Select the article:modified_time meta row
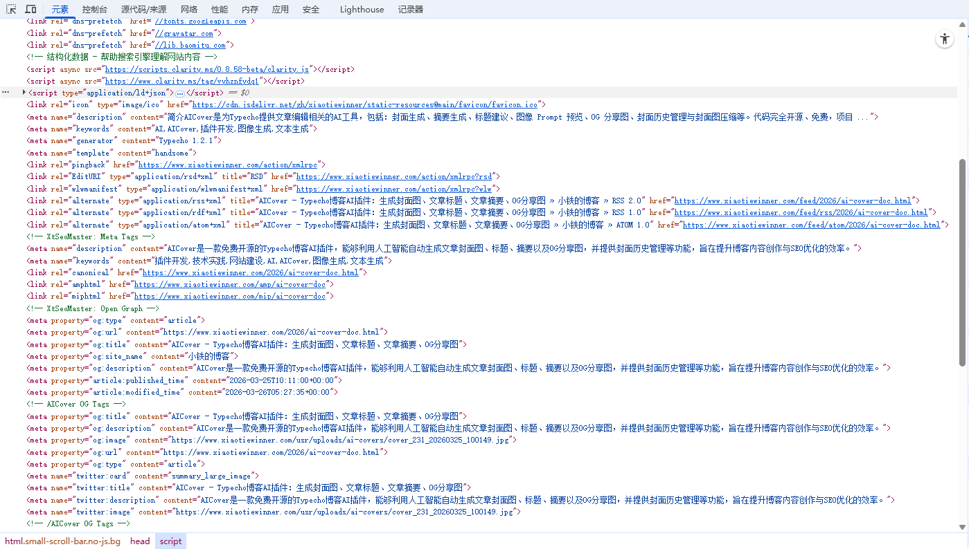 (182, 392)
